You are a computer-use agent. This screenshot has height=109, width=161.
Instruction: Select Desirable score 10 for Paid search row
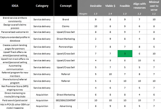96,100
